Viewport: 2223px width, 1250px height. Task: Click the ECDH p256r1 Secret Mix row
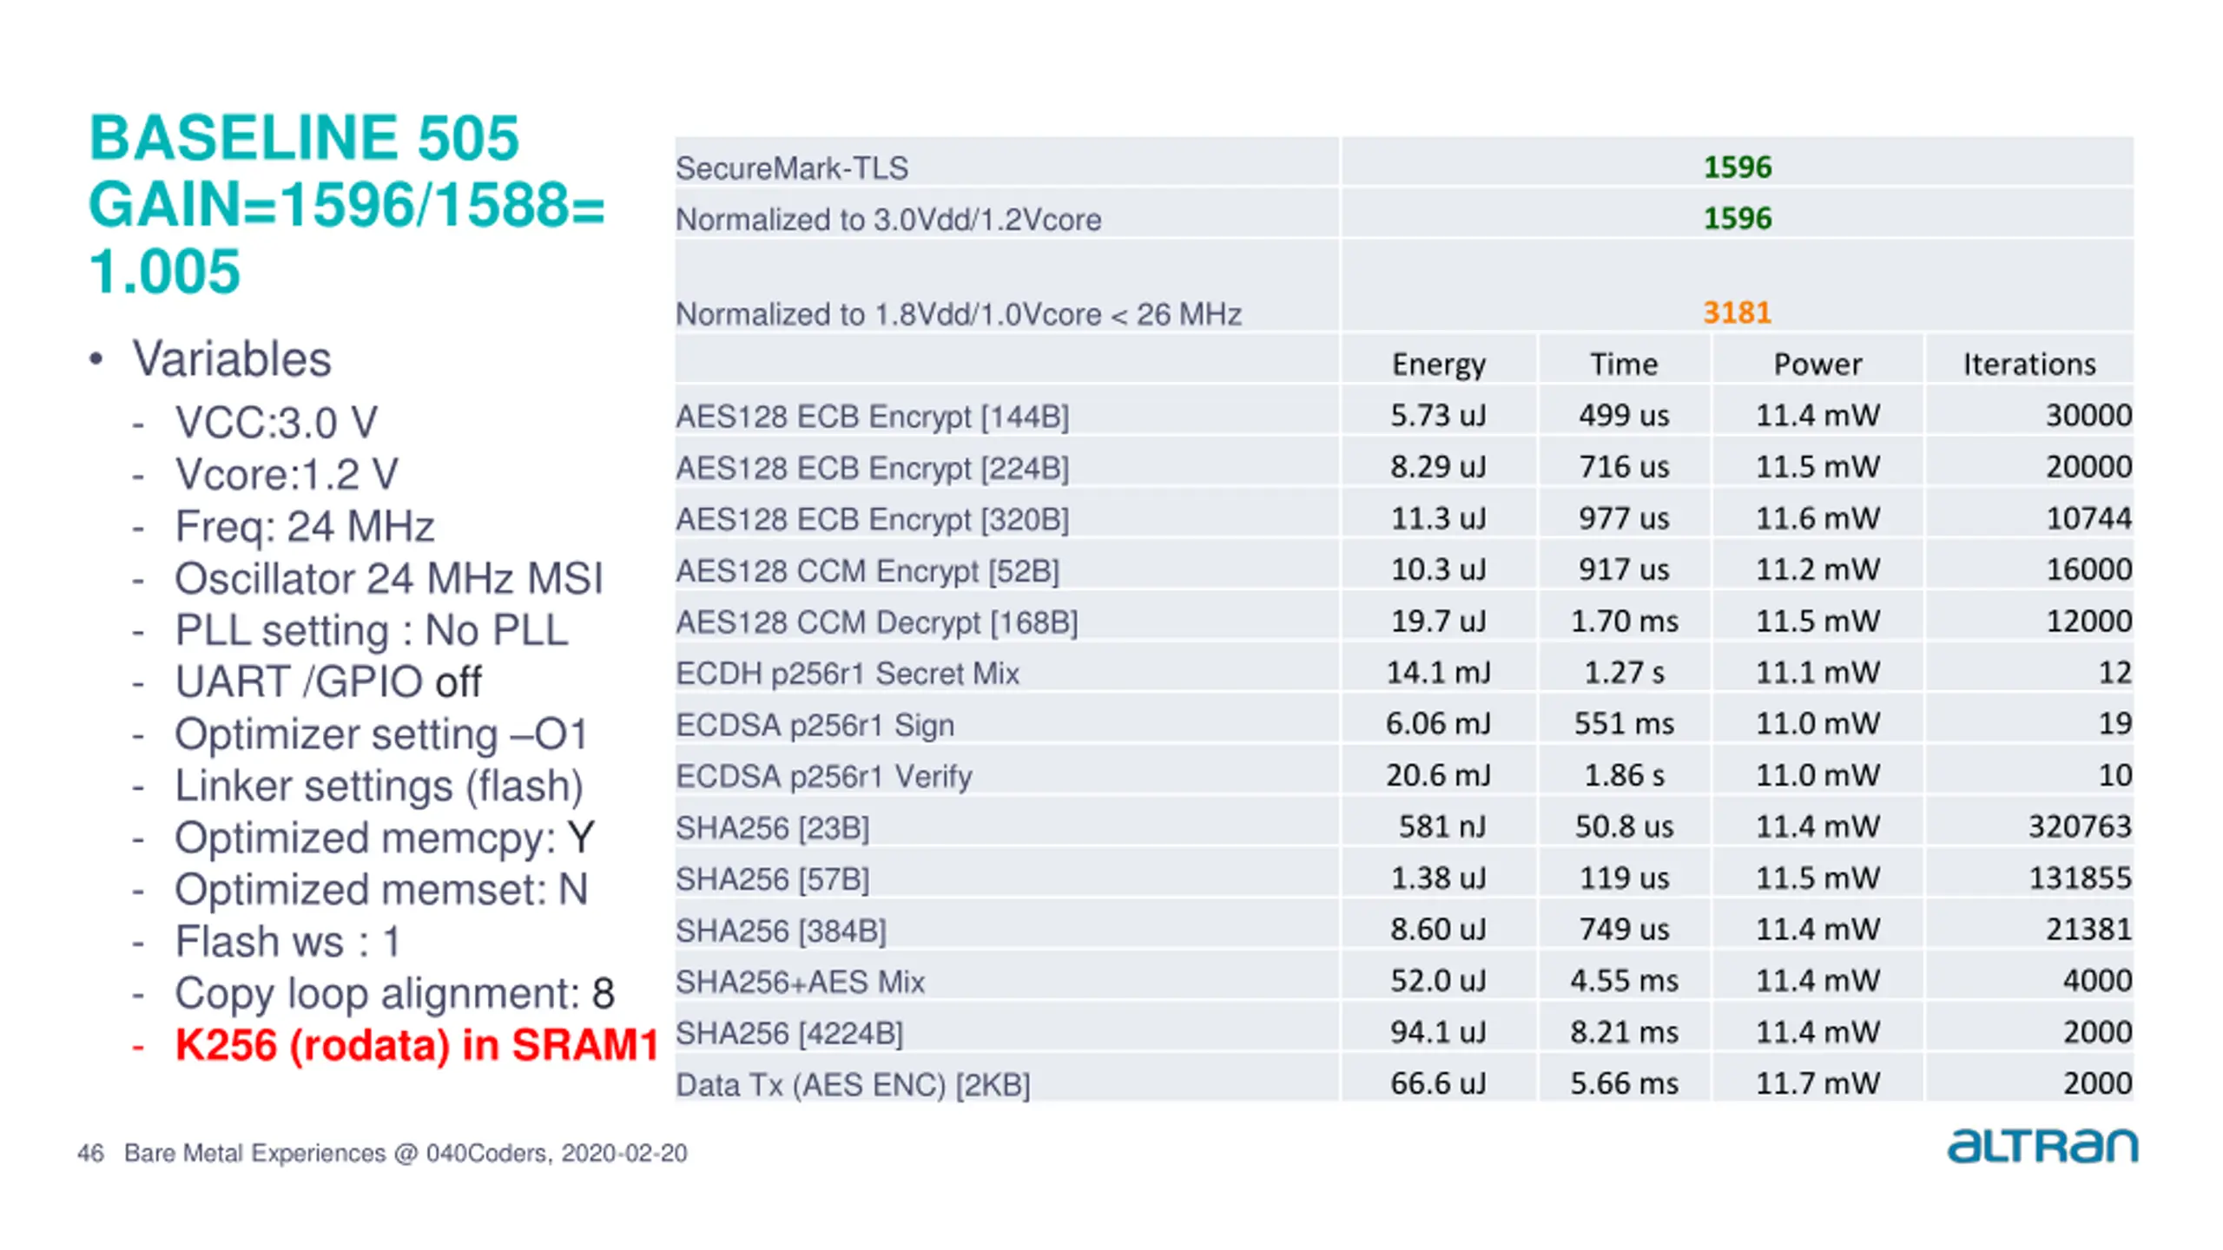pos(1404,673)
